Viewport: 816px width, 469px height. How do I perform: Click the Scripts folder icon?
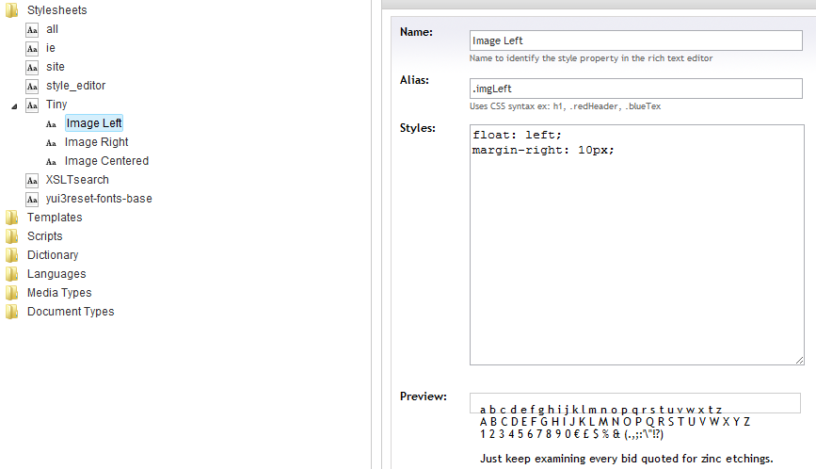click(x=12, y=236)
